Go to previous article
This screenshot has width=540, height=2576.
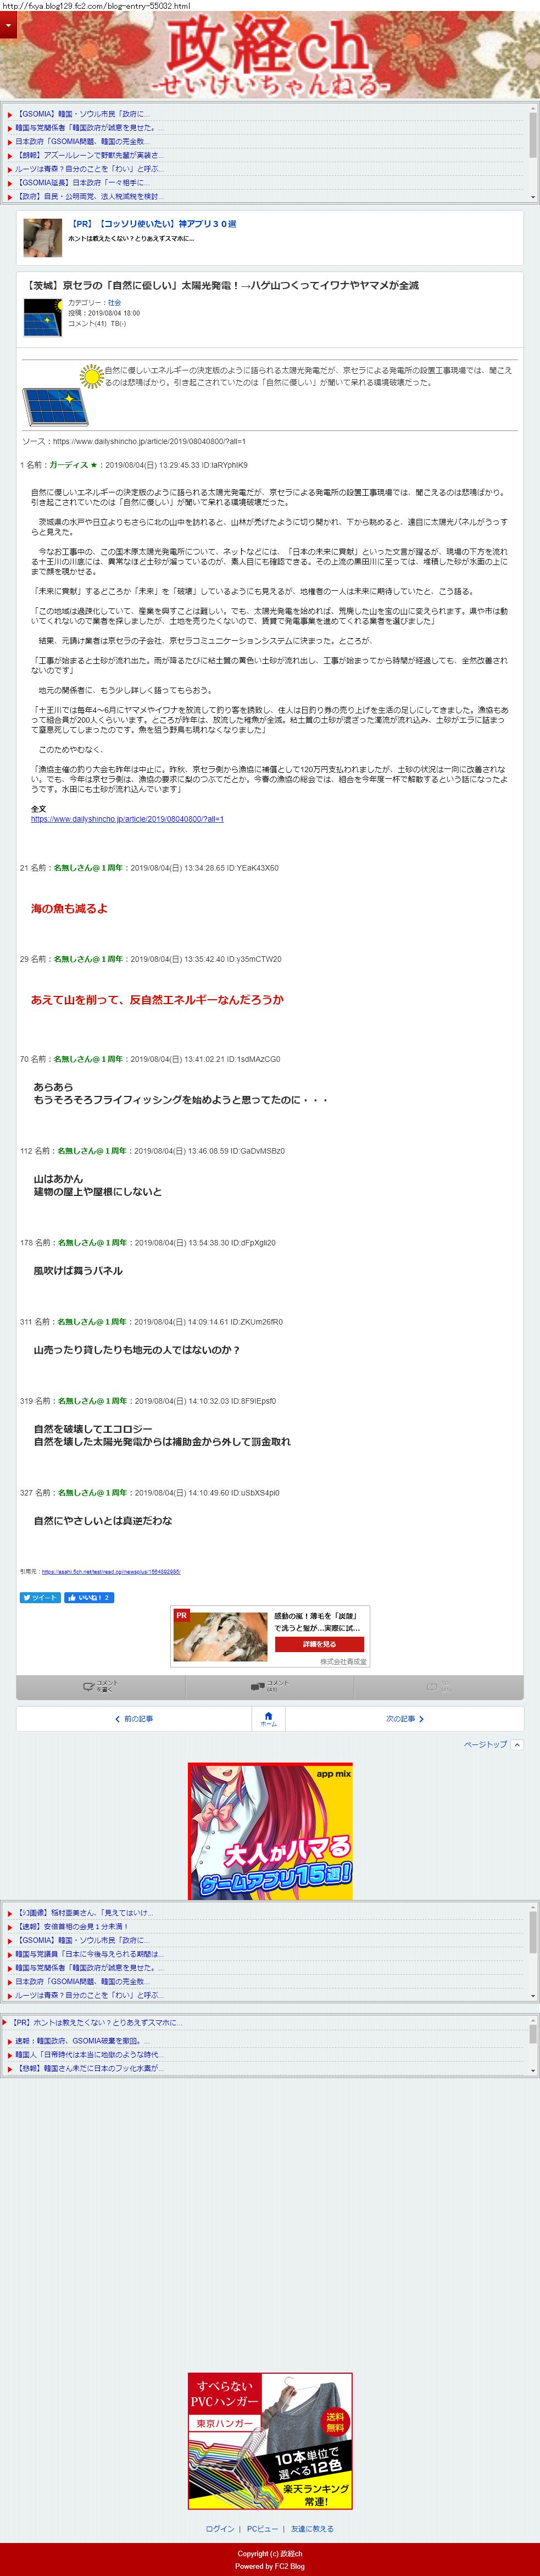pyautogui.click(x=134, y=1719)
